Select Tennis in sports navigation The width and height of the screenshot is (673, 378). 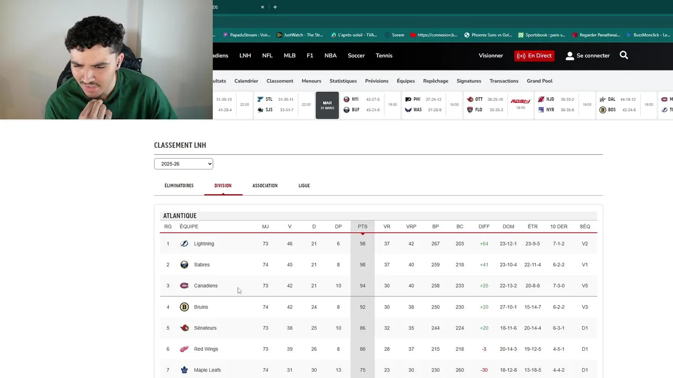384,56
